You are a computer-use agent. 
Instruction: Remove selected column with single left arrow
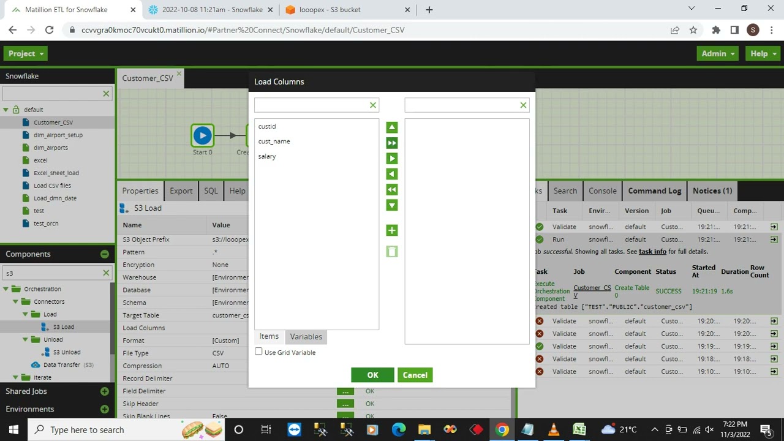[392, 174]
